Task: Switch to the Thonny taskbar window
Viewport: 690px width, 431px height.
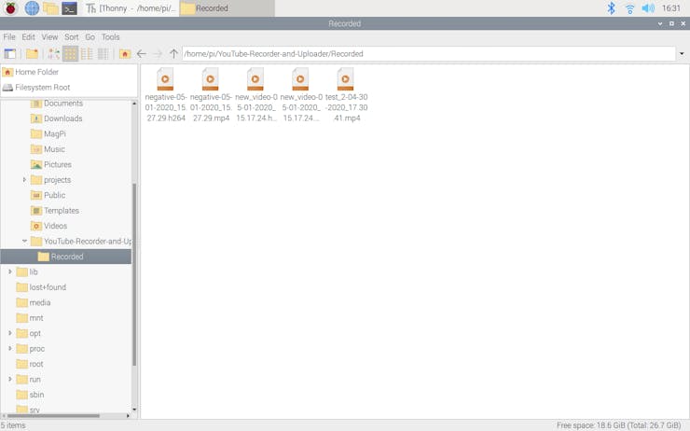Action: coord(131,7)
